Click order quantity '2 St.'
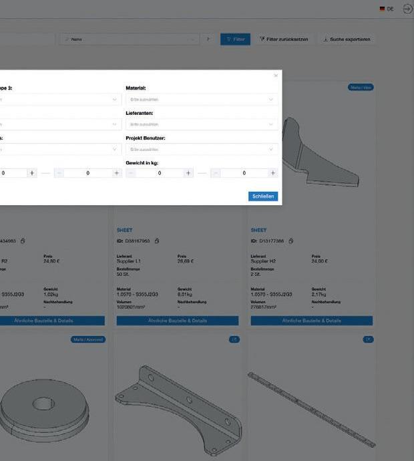The width and height of the screenshot is (414, 461). tap(256, 274)
